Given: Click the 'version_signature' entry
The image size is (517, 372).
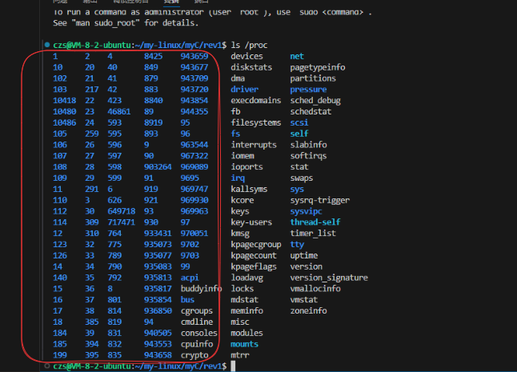Looking at the screenshot, I should point(329,278).
